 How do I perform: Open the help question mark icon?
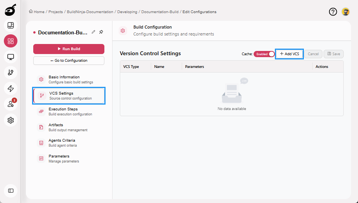coord(333,12)
